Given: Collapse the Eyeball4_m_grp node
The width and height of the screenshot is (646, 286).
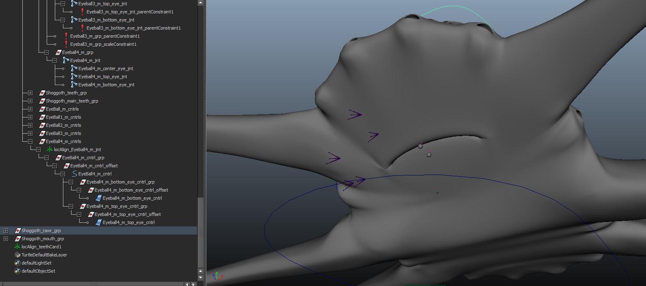Looking at the screenshot, I should (x=46, y=52).
